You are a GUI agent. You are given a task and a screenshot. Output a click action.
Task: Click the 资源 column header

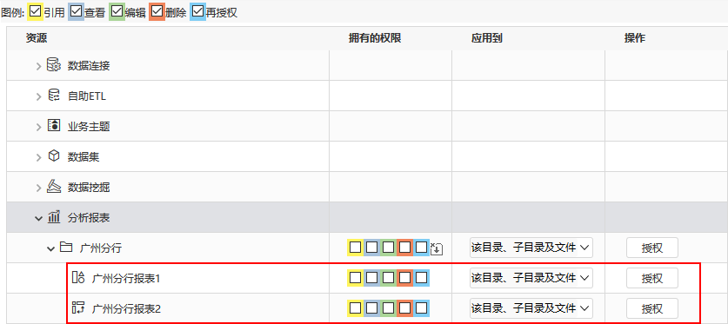point(37,38)
